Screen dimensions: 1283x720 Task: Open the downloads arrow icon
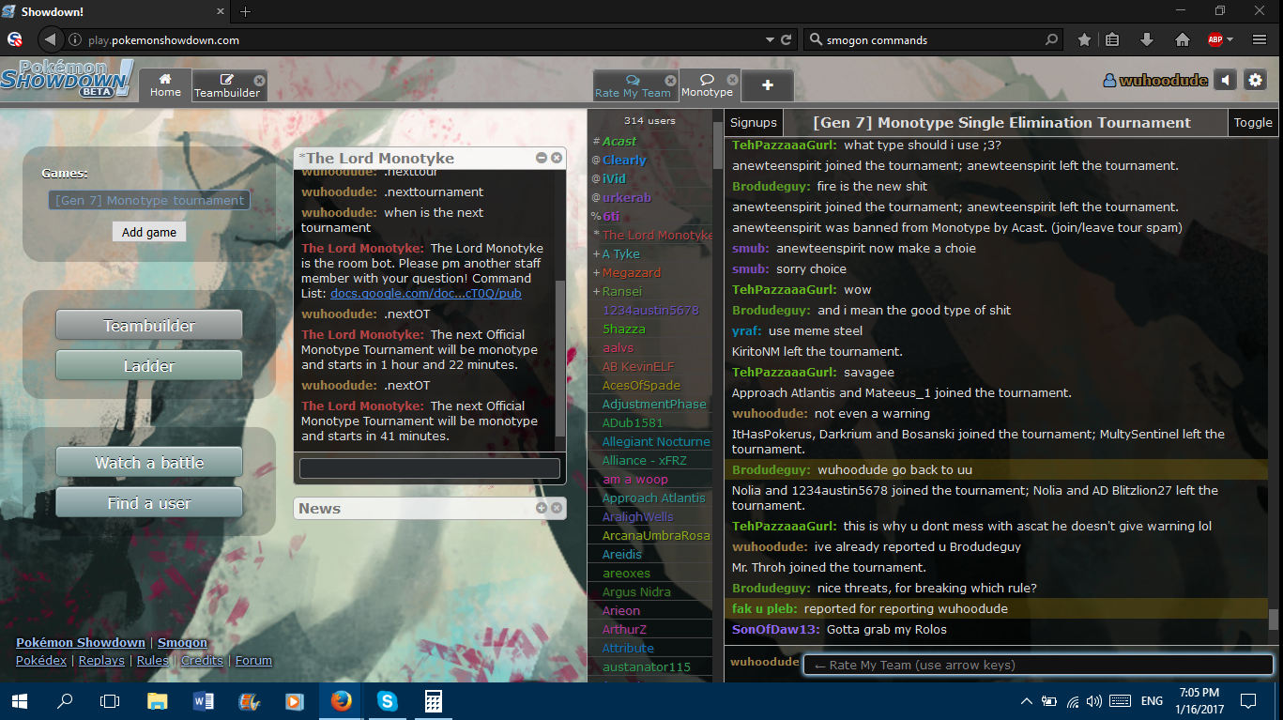point(1147,39)
